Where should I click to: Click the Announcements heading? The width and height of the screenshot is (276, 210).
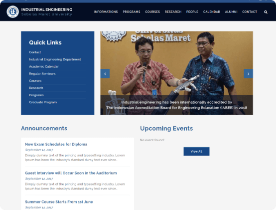[44, 128]
